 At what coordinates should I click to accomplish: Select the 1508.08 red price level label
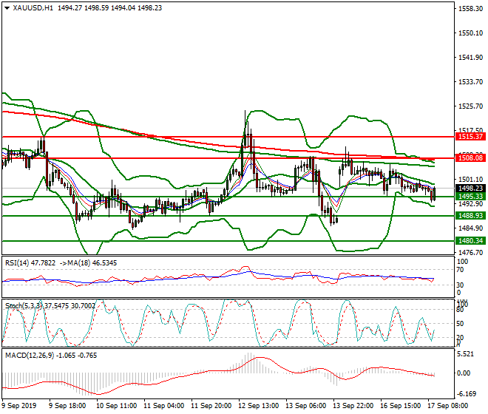[470, 157]
